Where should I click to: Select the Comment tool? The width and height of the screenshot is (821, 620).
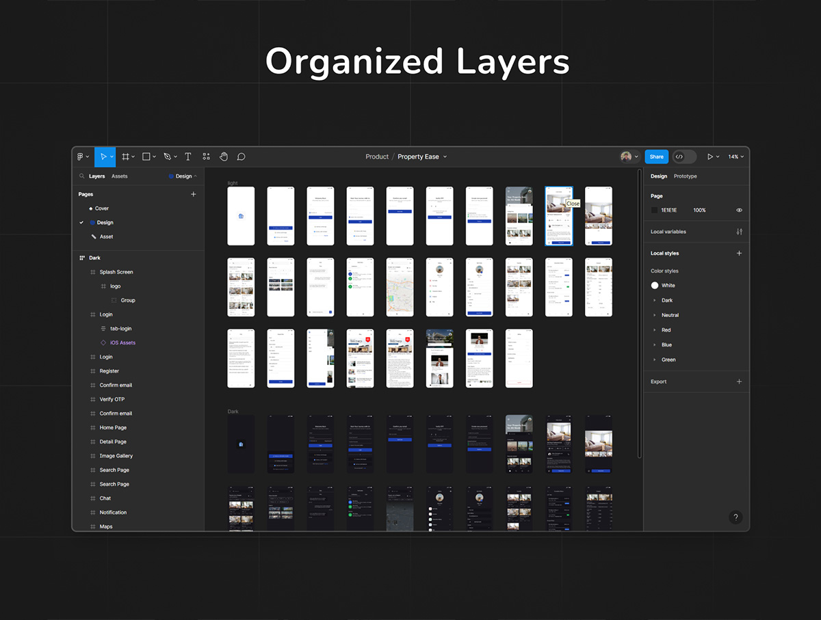click(242, 157)
